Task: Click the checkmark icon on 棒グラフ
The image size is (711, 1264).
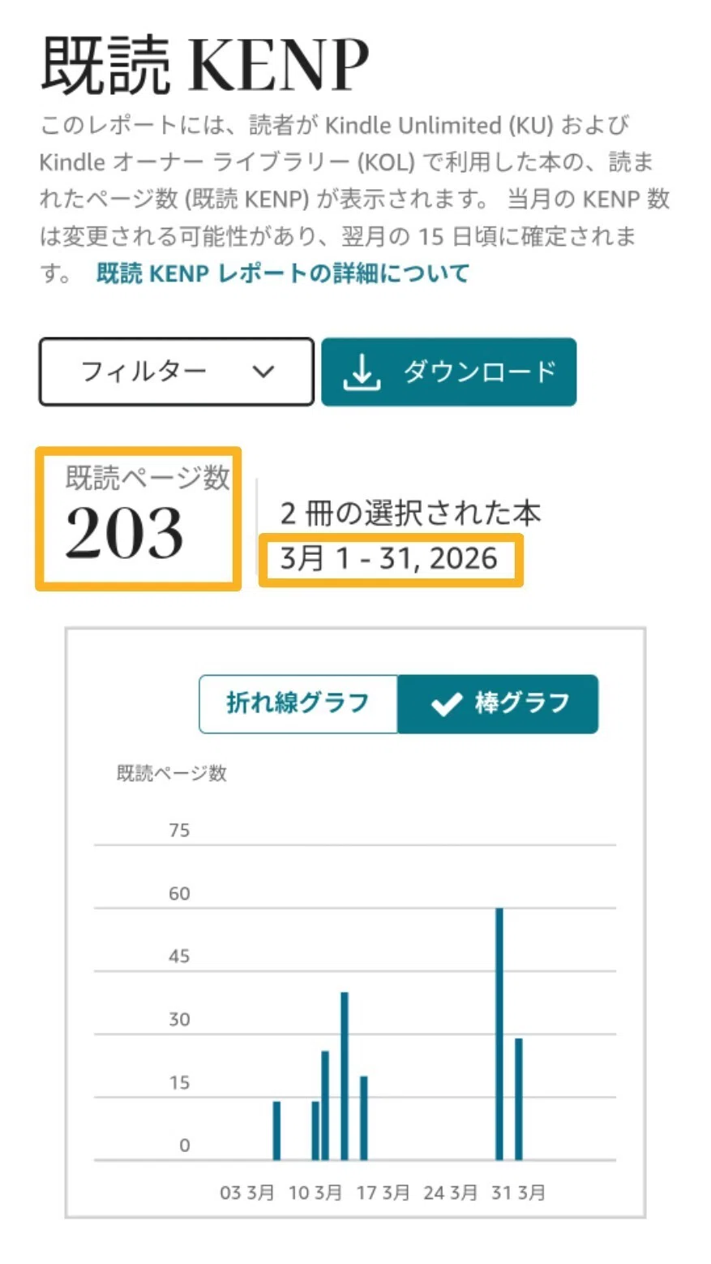Action: point(447,703)
